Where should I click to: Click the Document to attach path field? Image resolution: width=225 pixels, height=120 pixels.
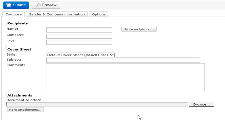pos(97,104)
